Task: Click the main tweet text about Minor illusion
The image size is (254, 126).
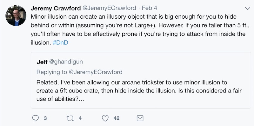Action: pos(138,30)
